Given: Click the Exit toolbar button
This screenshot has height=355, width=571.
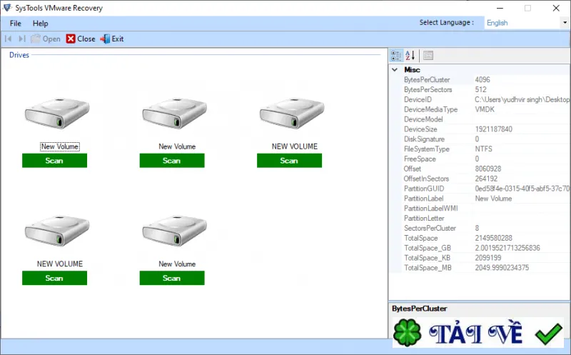Looking at the screenshot, I should (112, 39).
